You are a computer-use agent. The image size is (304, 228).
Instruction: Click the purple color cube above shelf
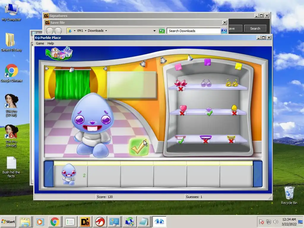click(x=208, y=62)
